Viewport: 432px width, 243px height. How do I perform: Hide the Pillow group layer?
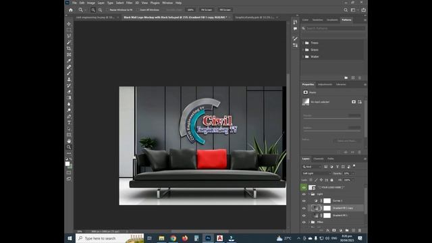304,222
